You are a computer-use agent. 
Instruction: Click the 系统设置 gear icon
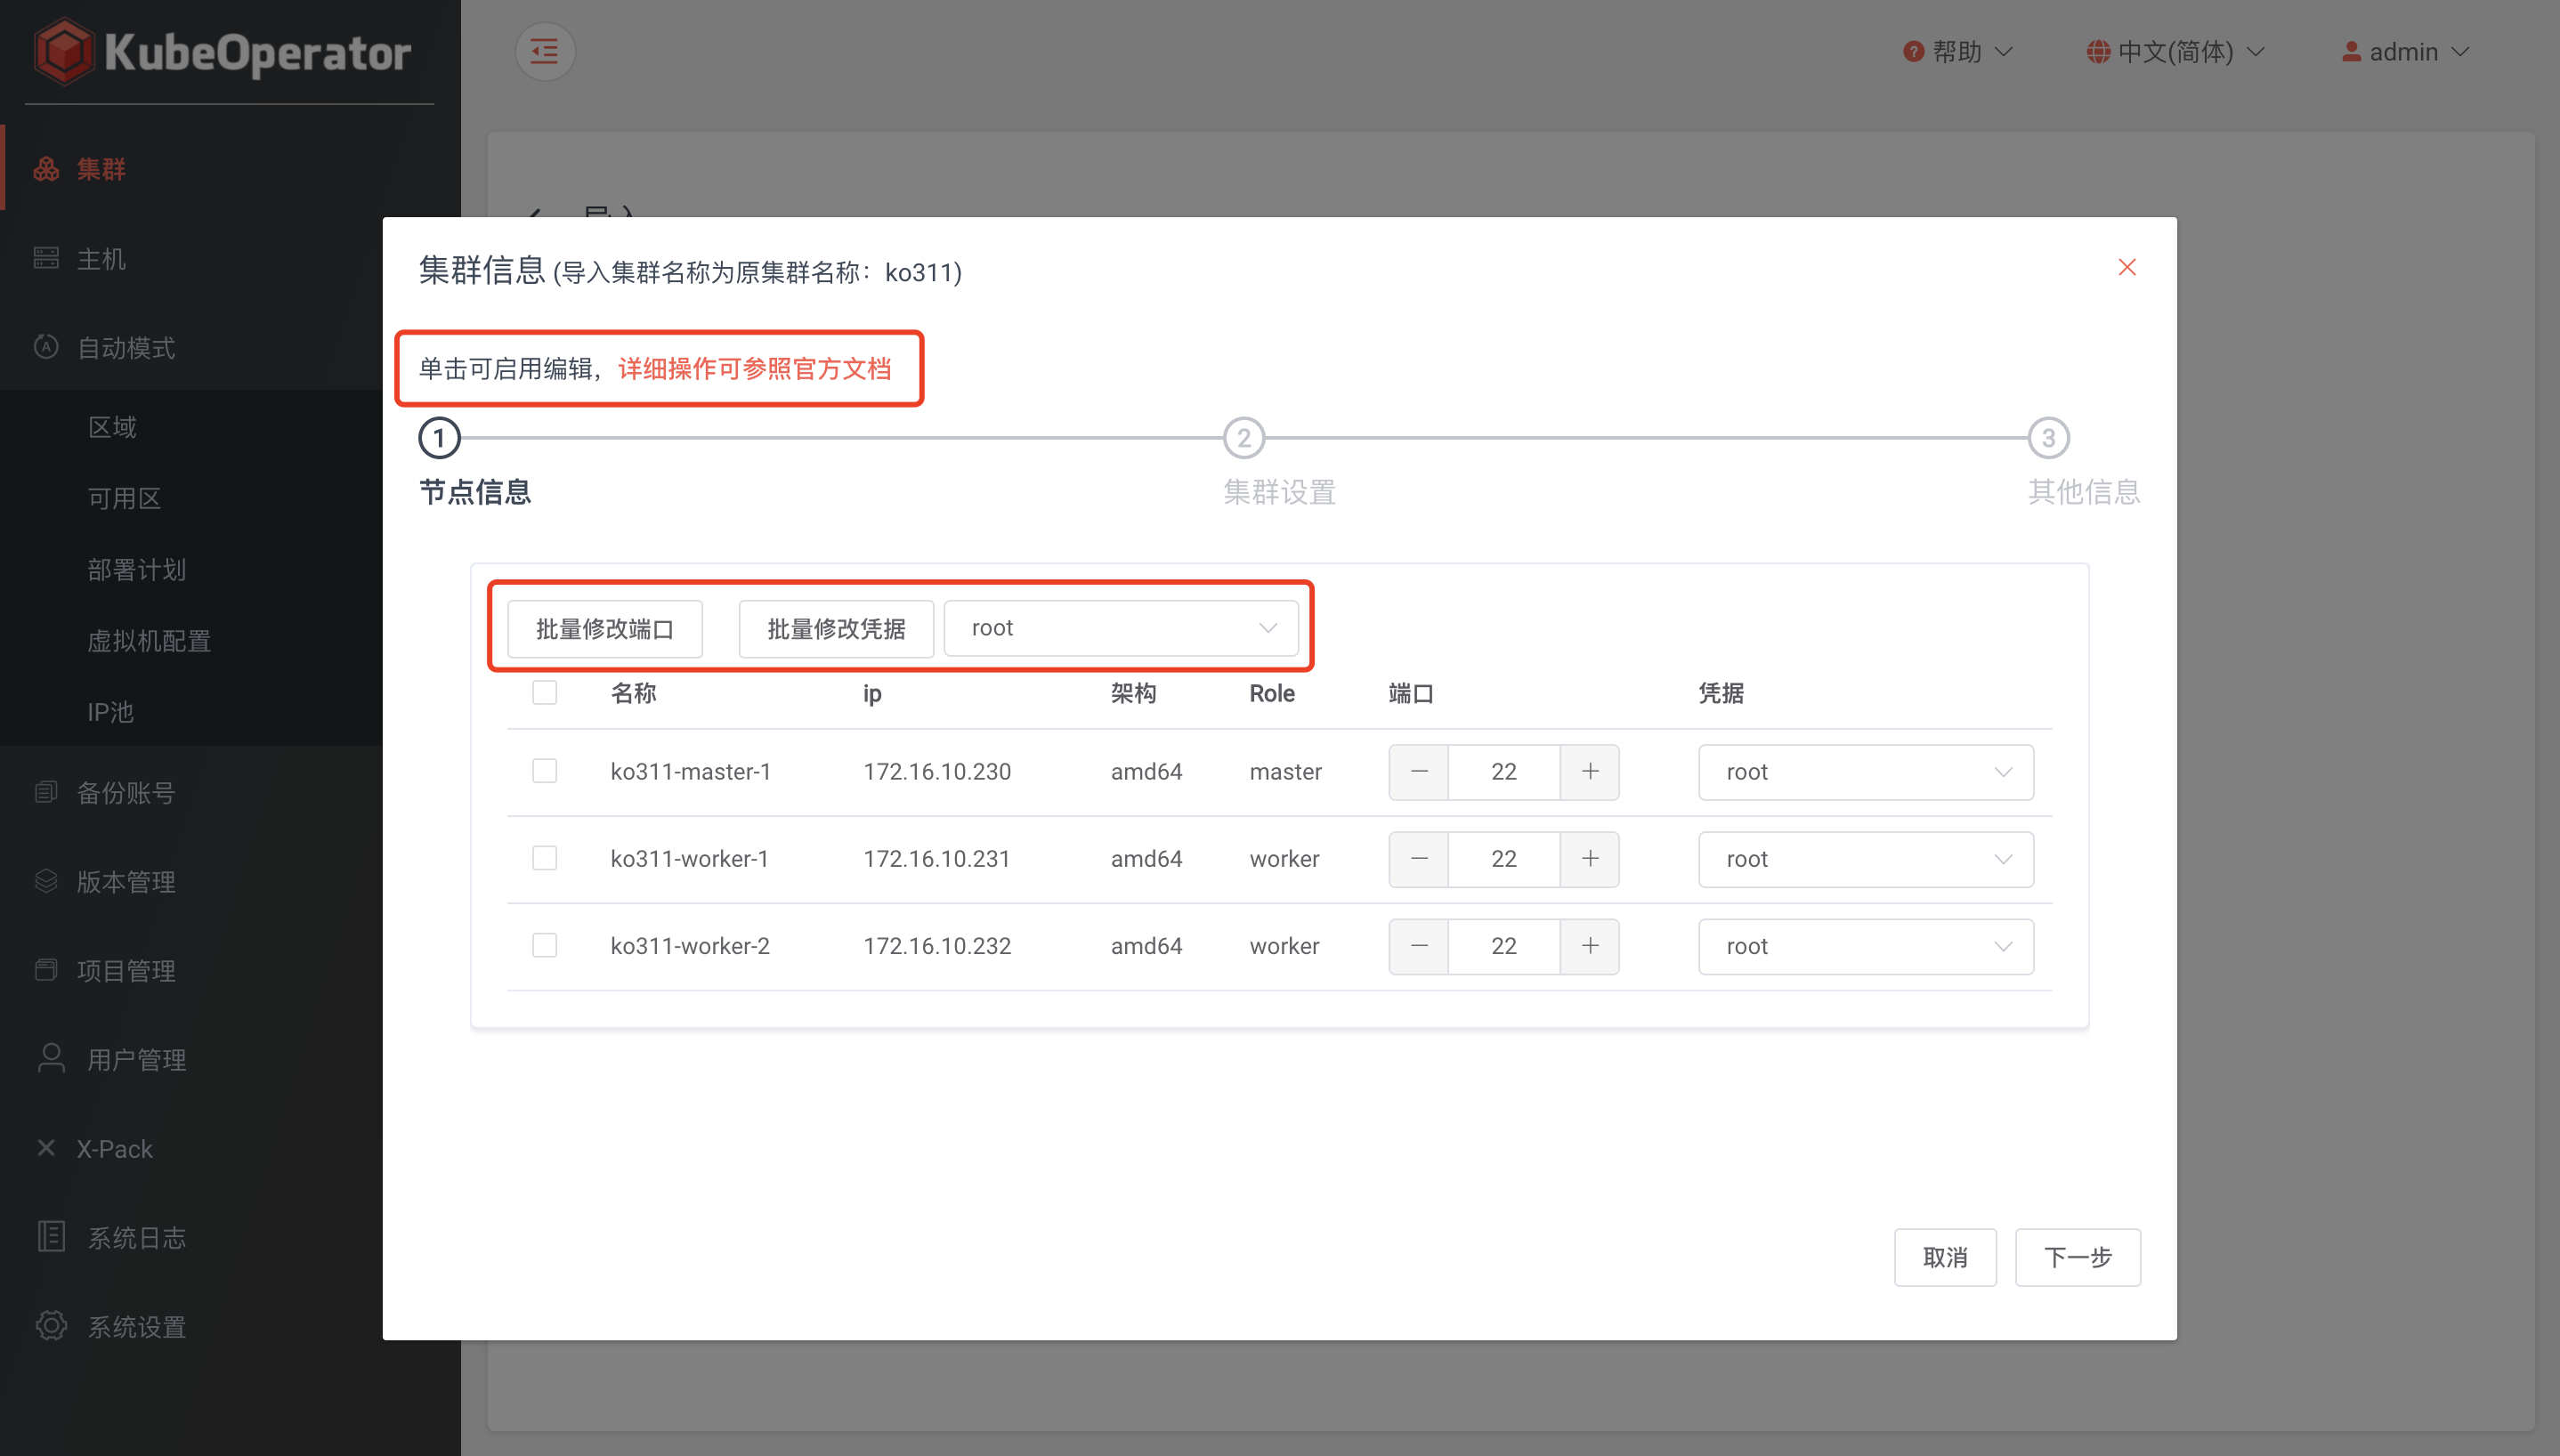tap(51, 1326)
